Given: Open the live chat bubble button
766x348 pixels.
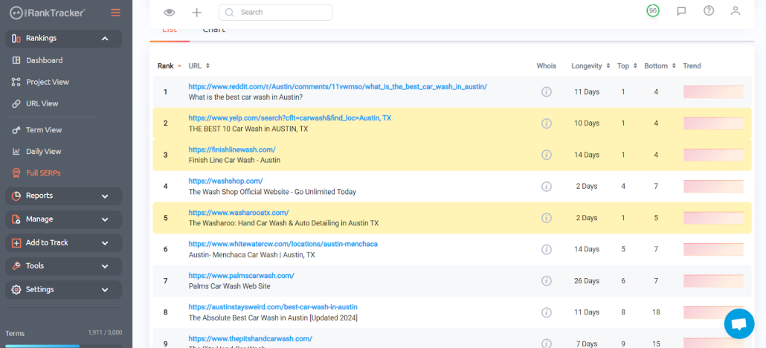Looking at the screenshot, I should pos(739,323).
